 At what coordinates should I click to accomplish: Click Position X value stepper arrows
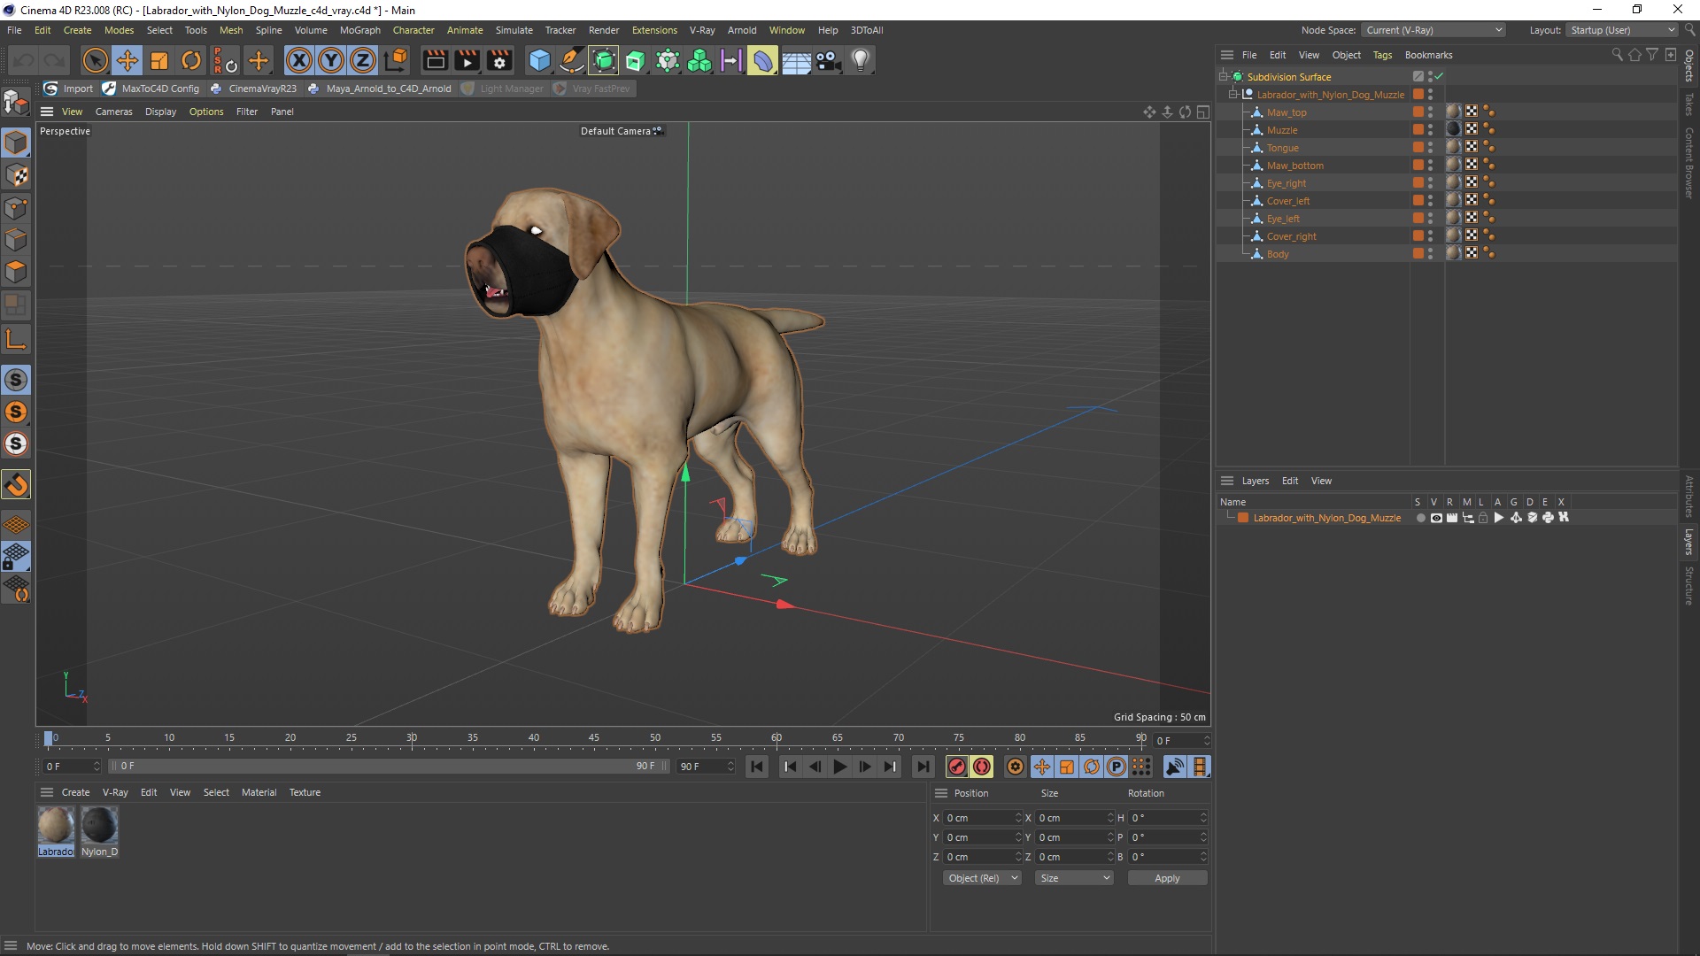pyautogui.click(x=1018, y=818)
